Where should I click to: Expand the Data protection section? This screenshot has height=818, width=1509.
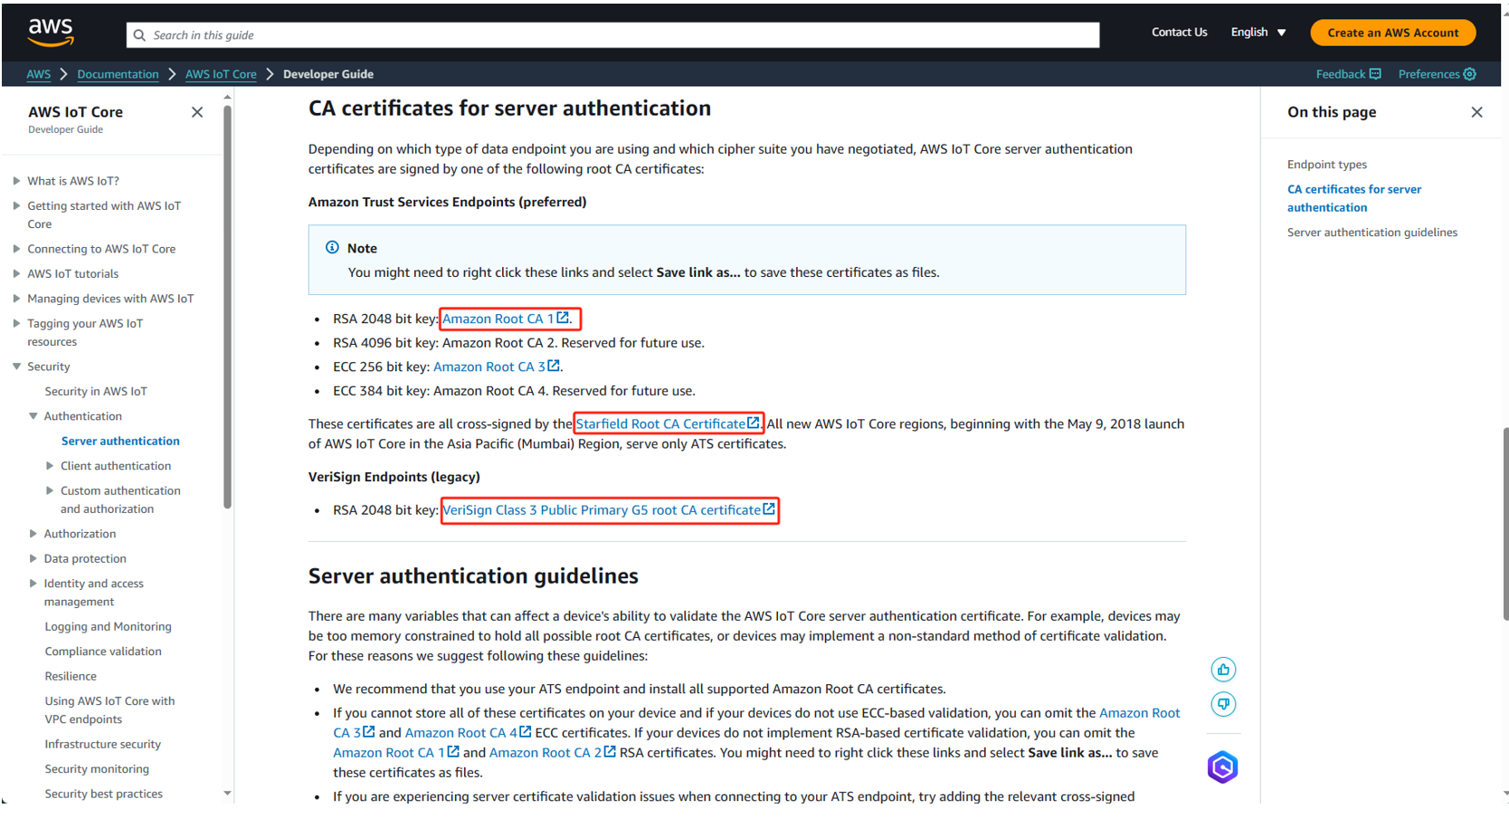coord(33,559)
